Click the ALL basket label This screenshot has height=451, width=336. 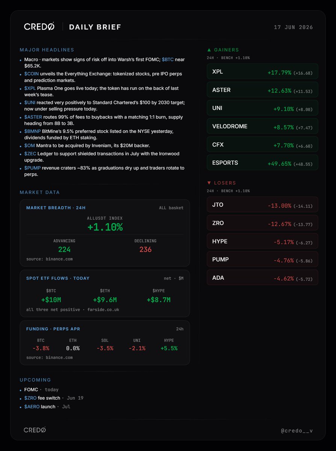(x=171, y=208)
